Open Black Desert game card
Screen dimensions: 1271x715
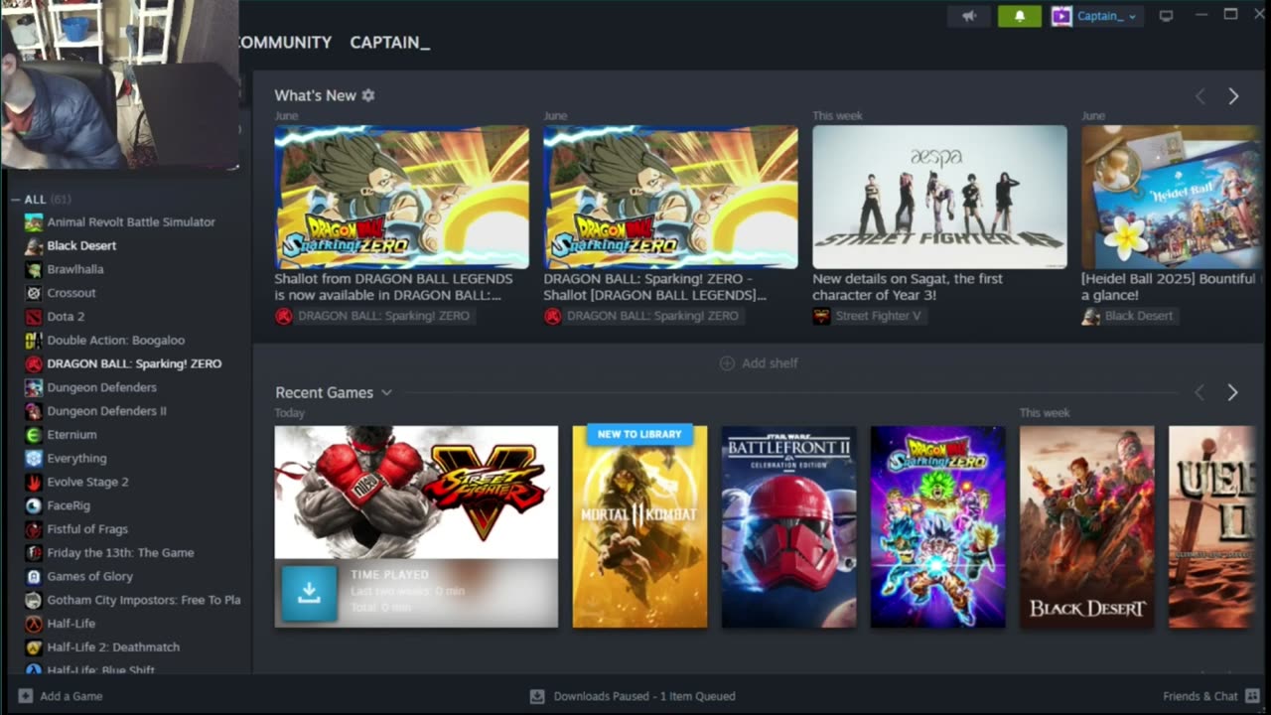point(1086,526)
